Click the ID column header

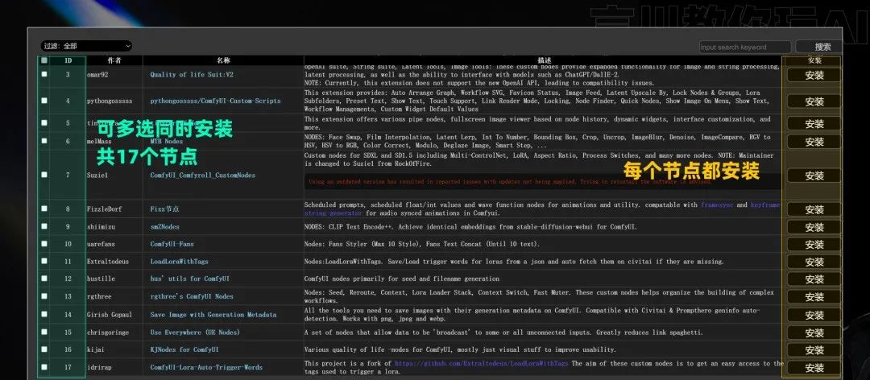click(x=68, y=60)
